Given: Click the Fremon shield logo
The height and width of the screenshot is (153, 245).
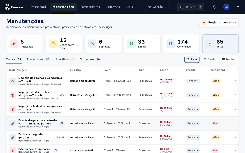Looking at the screenshot, I should (x=7, y=7).
